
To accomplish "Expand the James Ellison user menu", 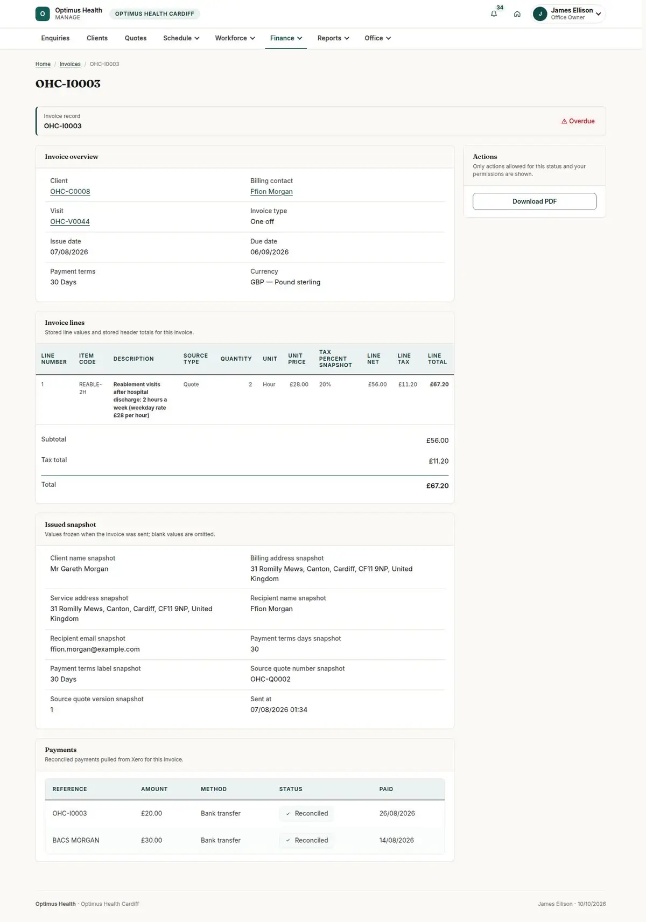I will (x=568, y=14).
